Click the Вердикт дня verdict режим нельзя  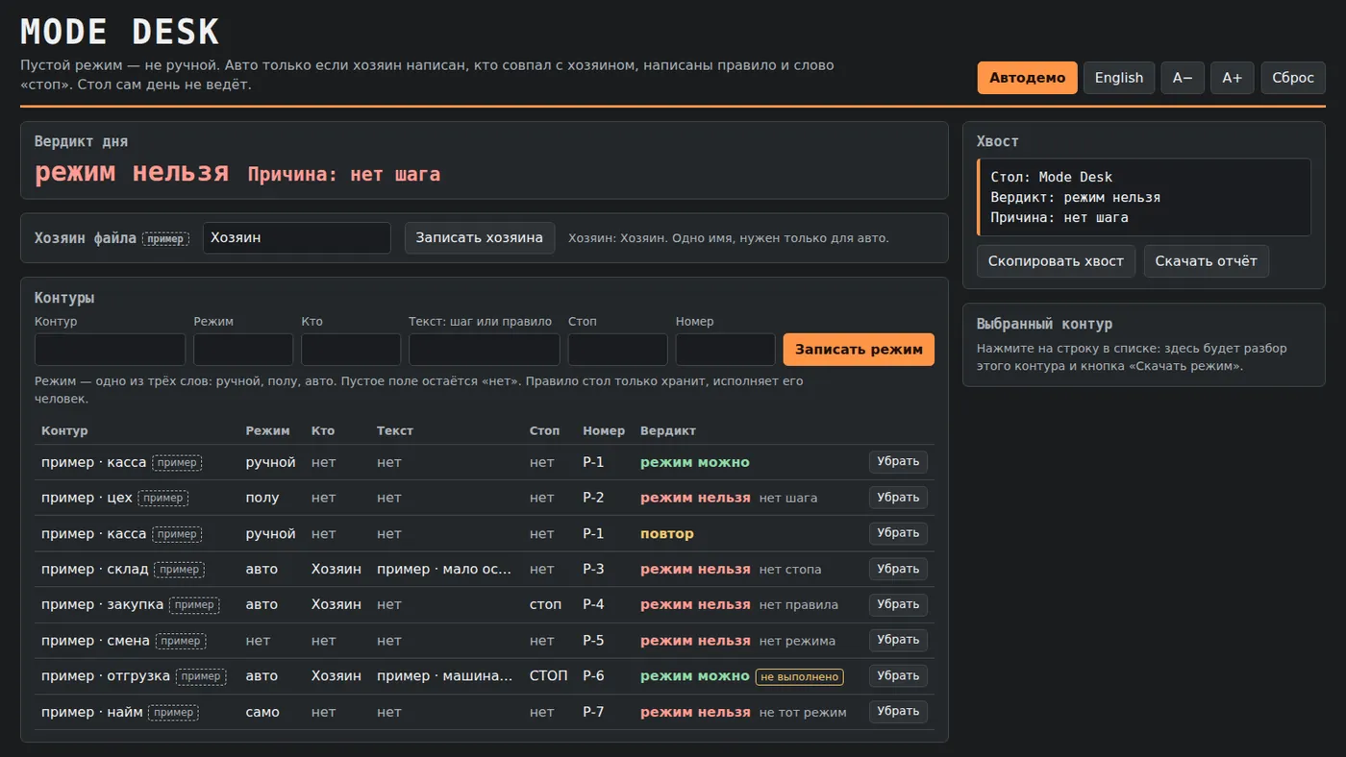[132, 172]
